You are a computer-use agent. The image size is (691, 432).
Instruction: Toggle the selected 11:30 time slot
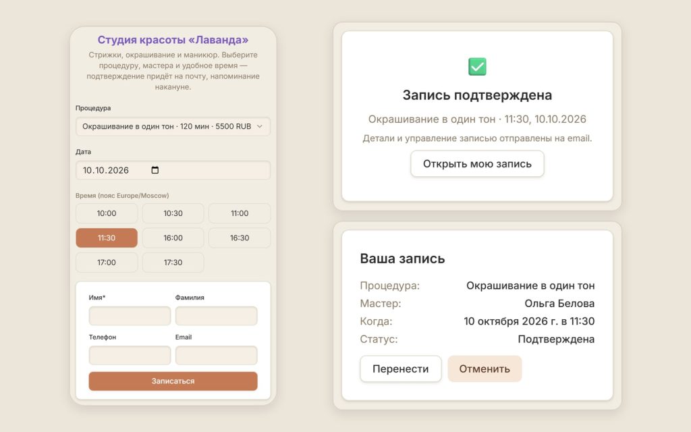(107, 238)
